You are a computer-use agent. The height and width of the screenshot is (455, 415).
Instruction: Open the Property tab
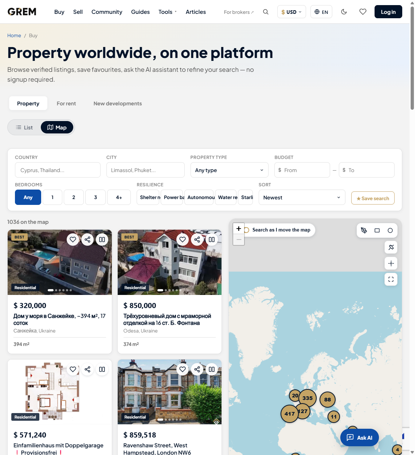pos(28,104)
